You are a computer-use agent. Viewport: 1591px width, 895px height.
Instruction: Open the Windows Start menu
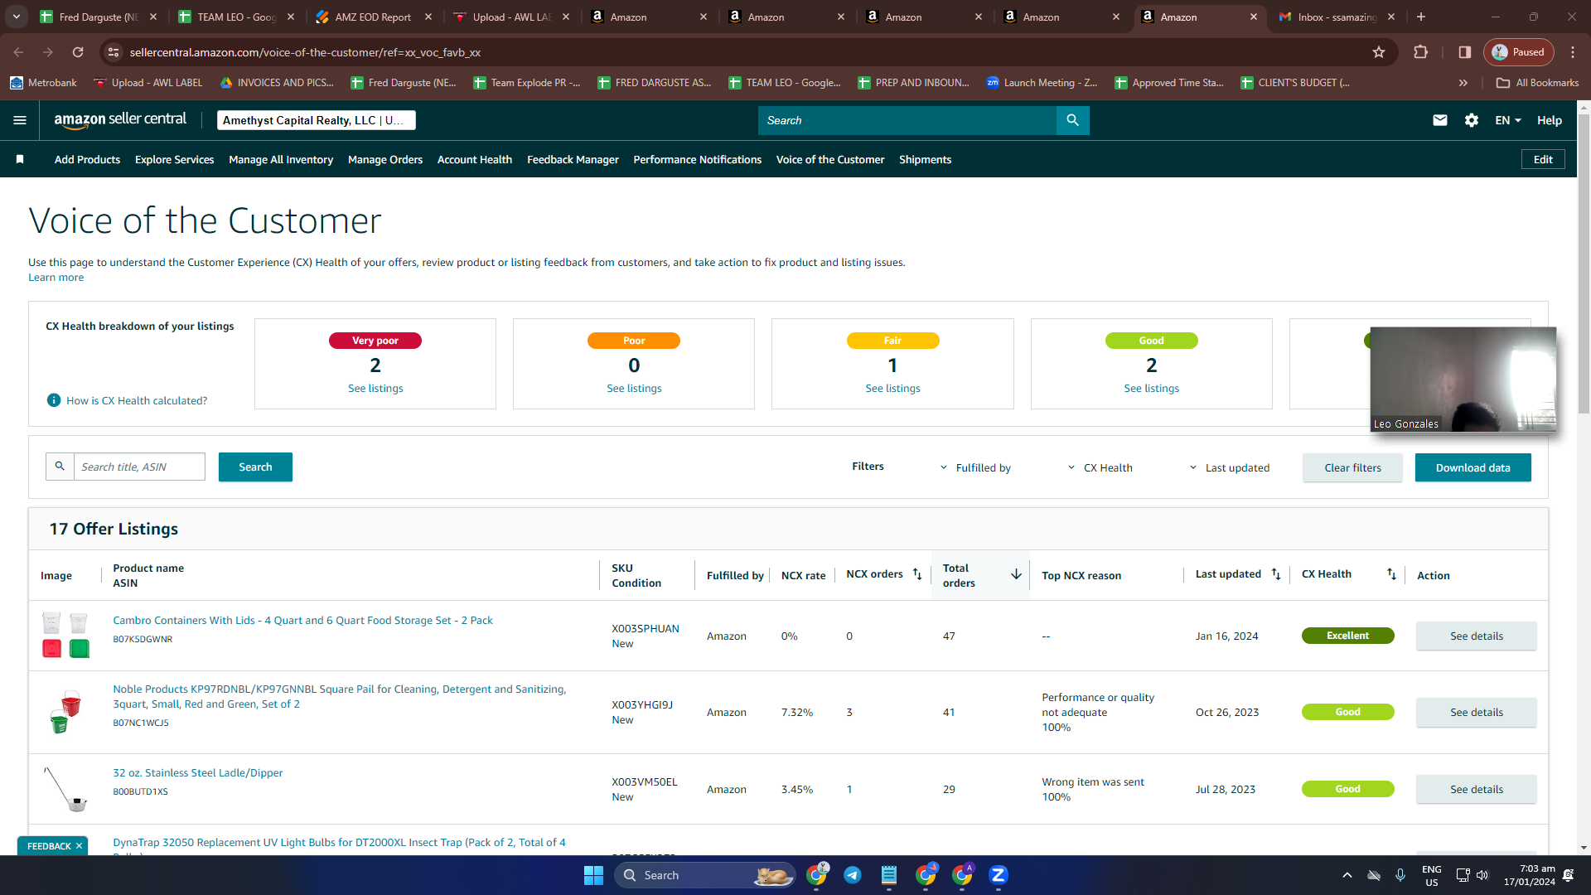[x=593, y=875]
